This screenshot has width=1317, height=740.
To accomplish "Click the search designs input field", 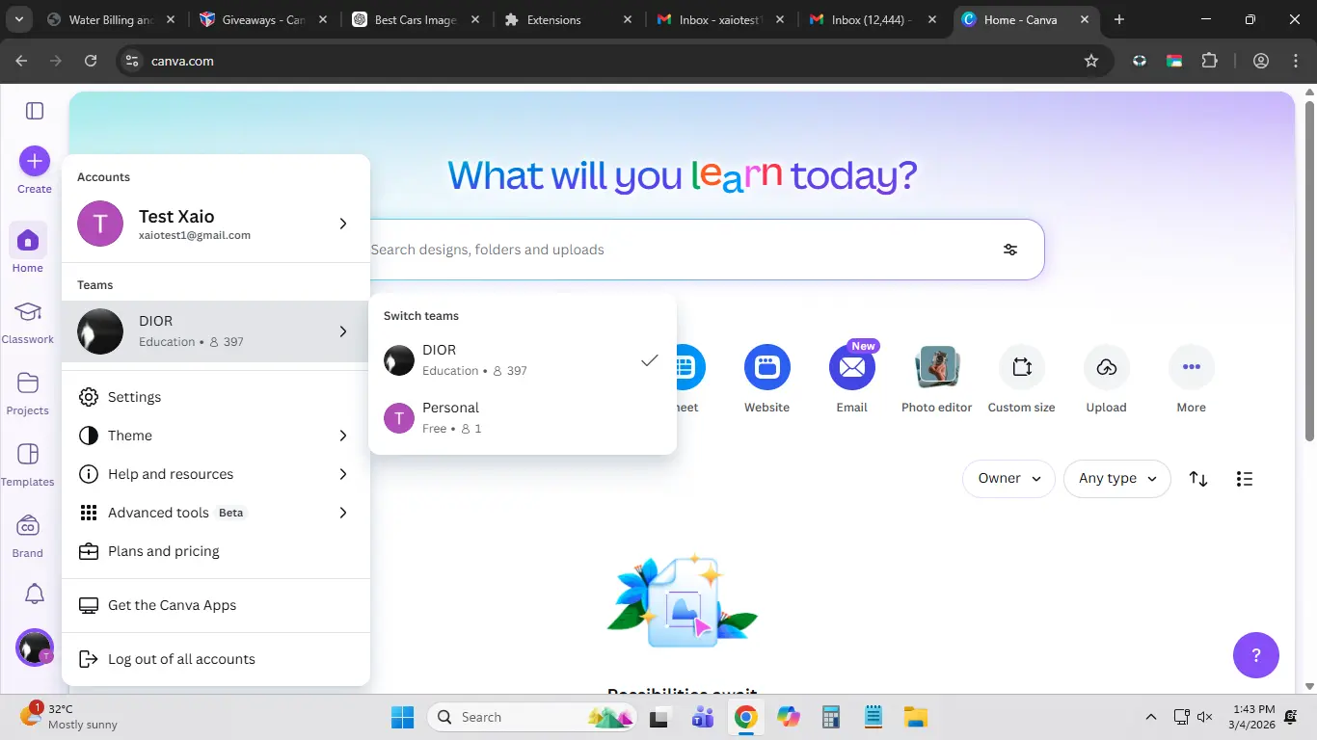I will coord(675,250).
